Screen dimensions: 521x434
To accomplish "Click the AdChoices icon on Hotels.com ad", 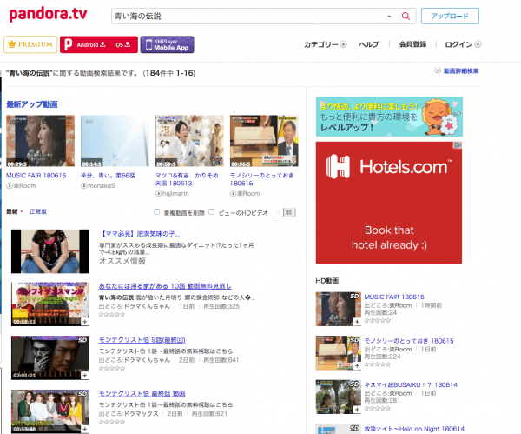I will point(458,145).
